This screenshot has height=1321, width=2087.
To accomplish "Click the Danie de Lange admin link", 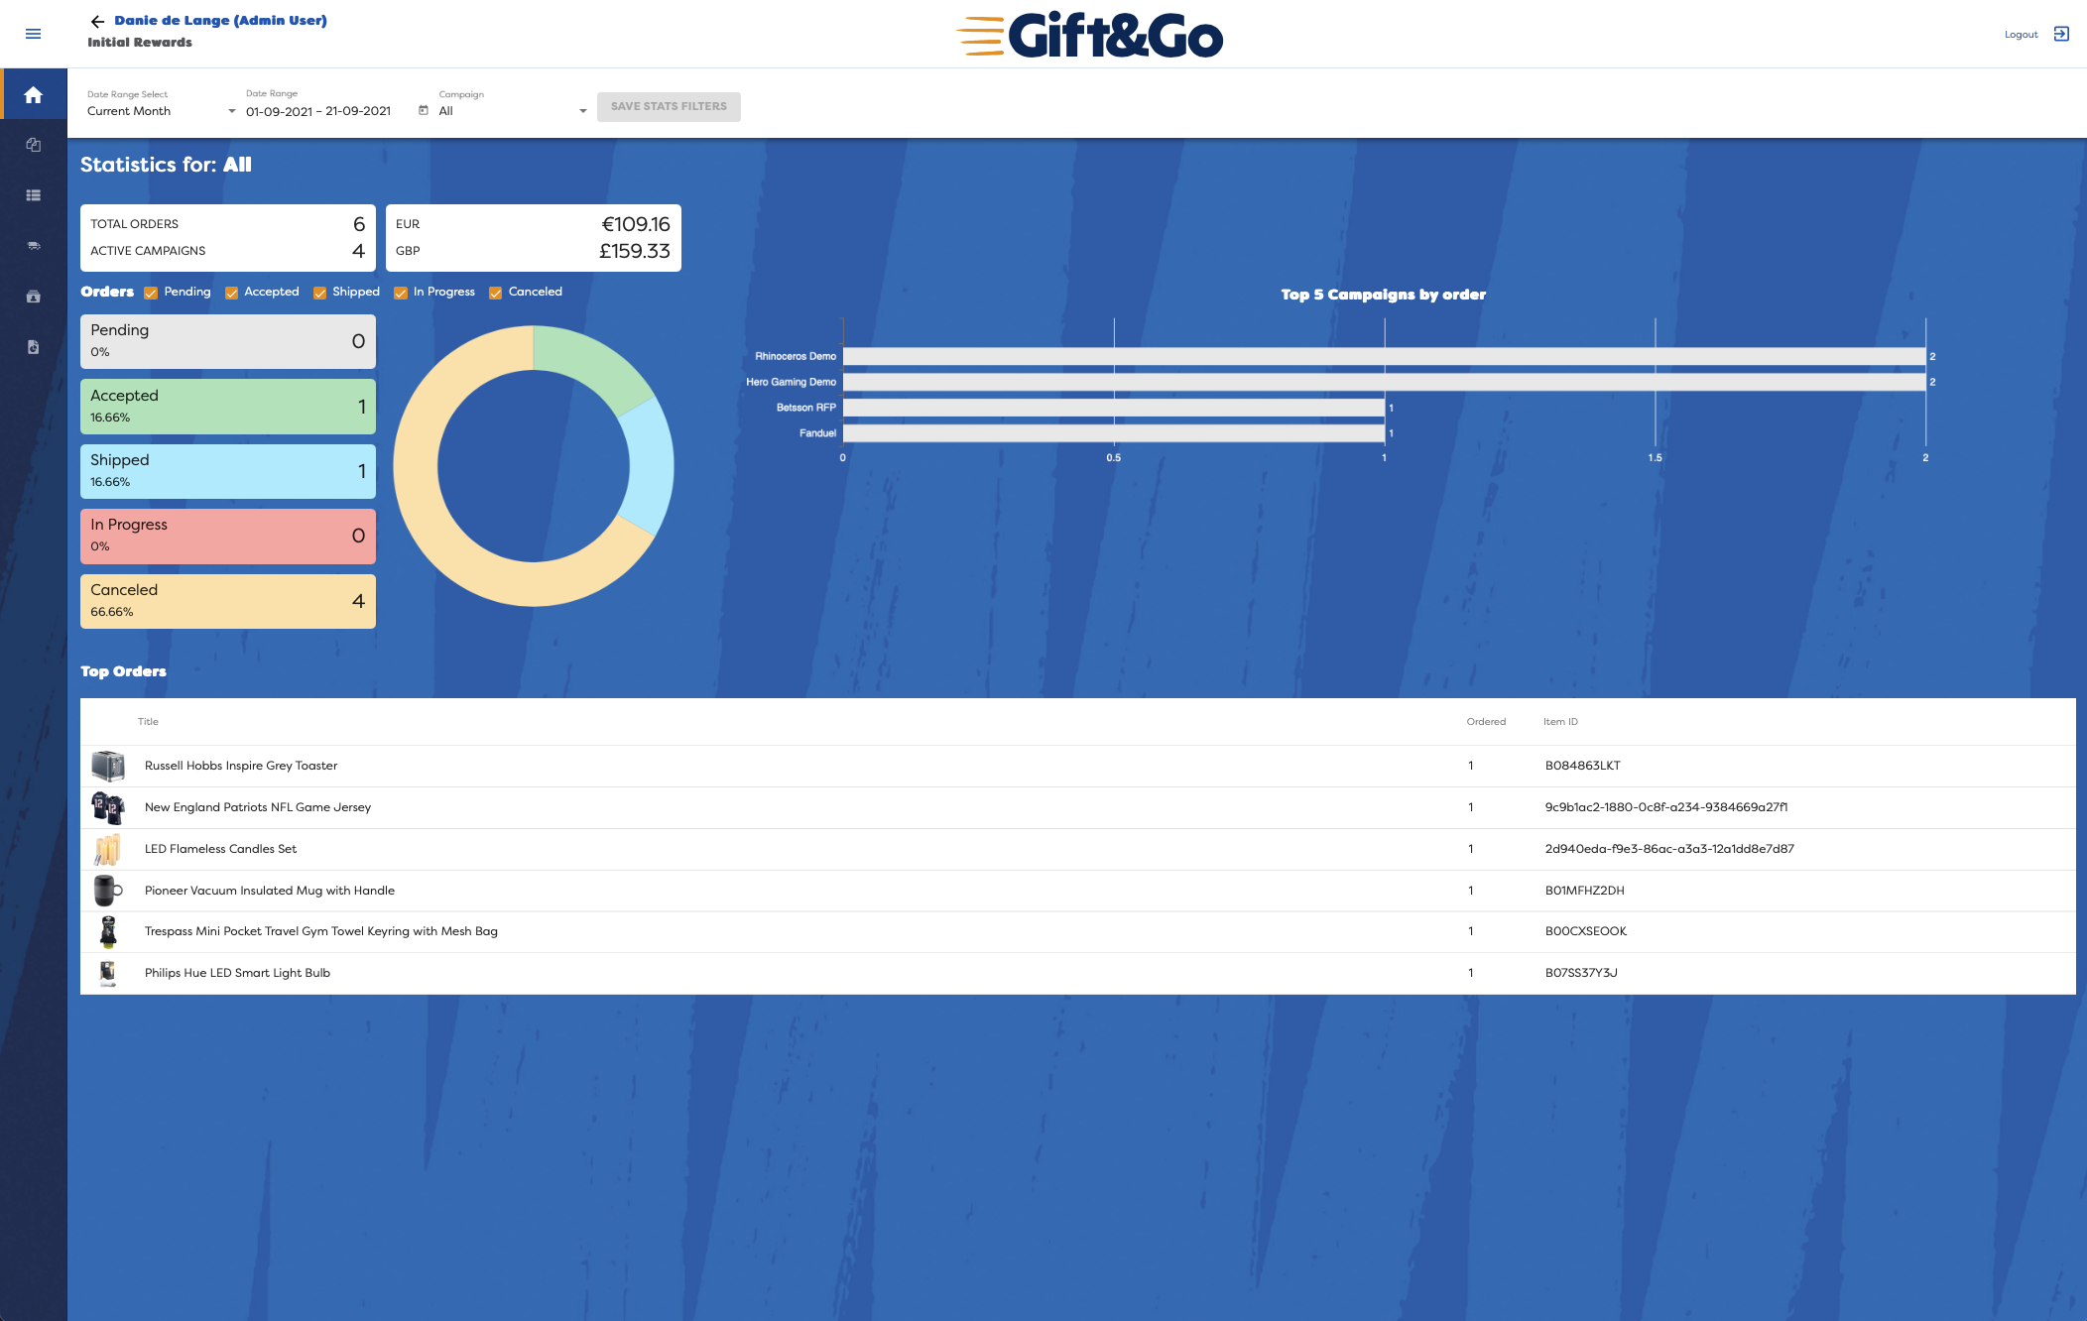I will [x=220, y=19].
